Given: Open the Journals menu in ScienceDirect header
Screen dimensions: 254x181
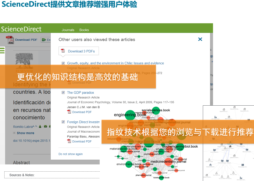Looking at the screenshot, I should (68, 30).
